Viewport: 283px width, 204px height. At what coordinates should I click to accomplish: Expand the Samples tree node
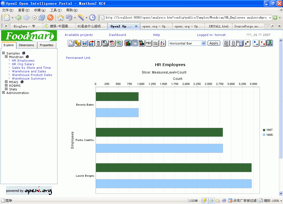[x=3, y=53]
